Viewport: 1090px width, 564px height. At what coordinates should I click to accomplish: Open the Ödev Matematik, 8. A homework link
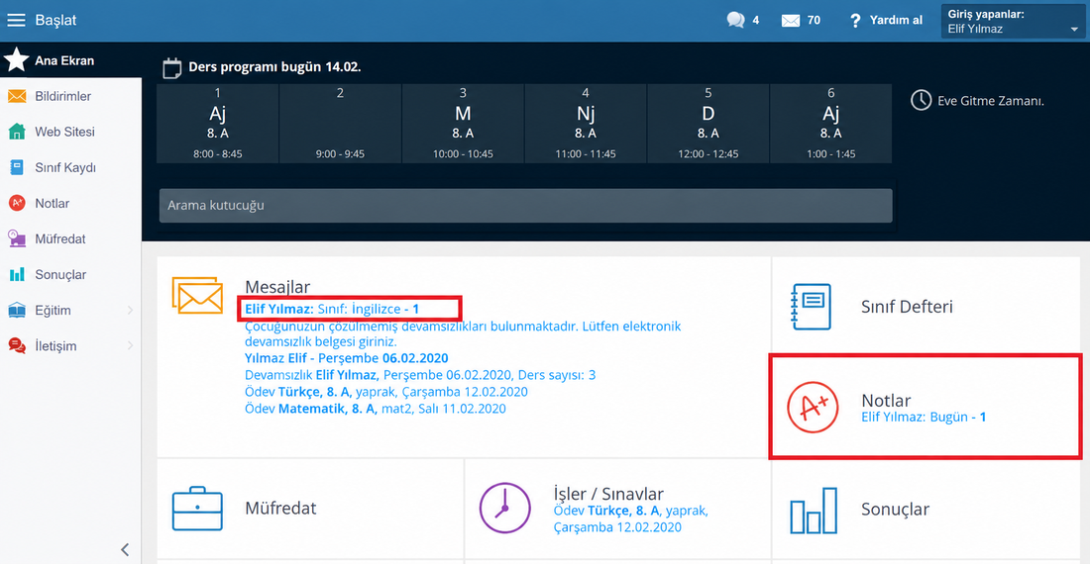click(x=376, y=409)
